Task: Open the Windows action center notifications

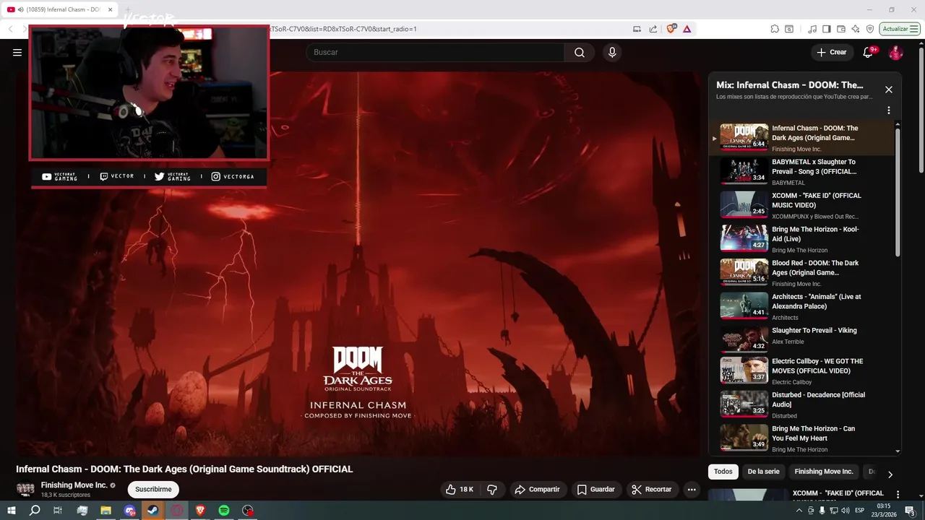Action: tap(911, 511)
